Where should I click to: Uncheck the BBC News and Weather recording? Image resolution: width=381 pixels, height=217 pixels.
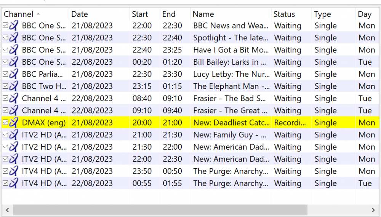(5, 25)
